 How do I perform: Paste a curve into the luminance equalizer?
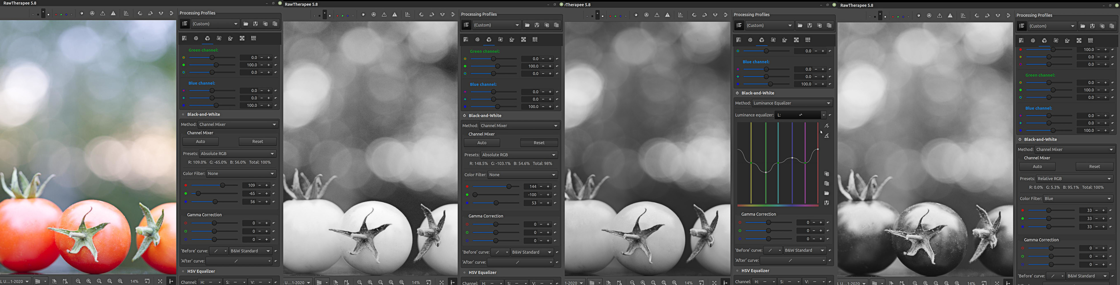[826, 184]
